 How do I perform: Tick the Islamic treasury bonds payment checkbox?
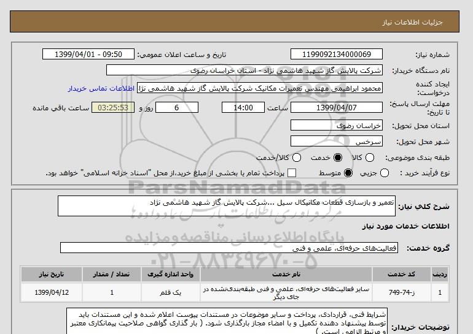point(292,173)
